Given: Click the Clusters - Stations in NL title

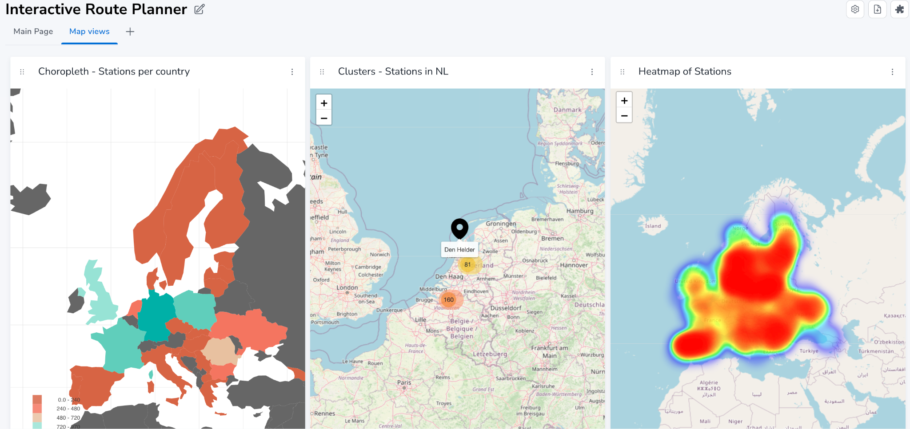Looking at the screenshot, I should [x=393, y=71].
